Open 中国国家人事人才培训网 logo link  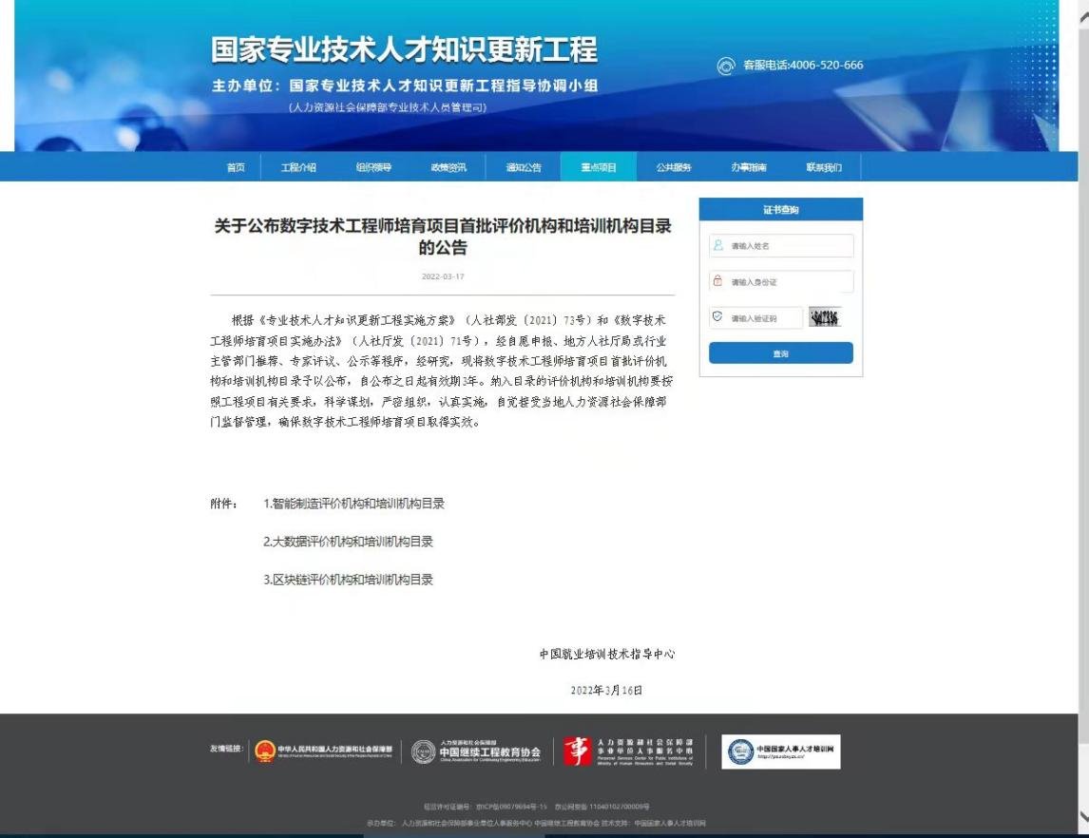781,752
